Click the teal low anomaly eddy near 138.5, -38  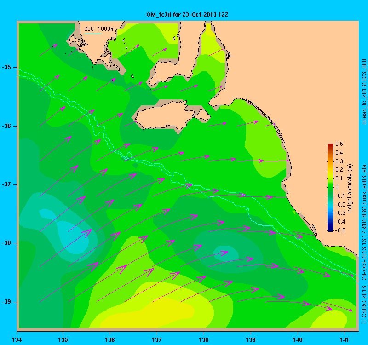coord(226,253)
